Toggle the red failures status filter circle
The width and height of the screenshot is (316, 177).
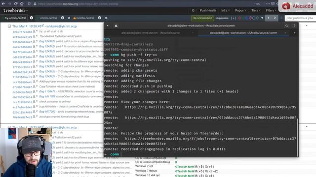pyautogui.click(x=239, y=18)
